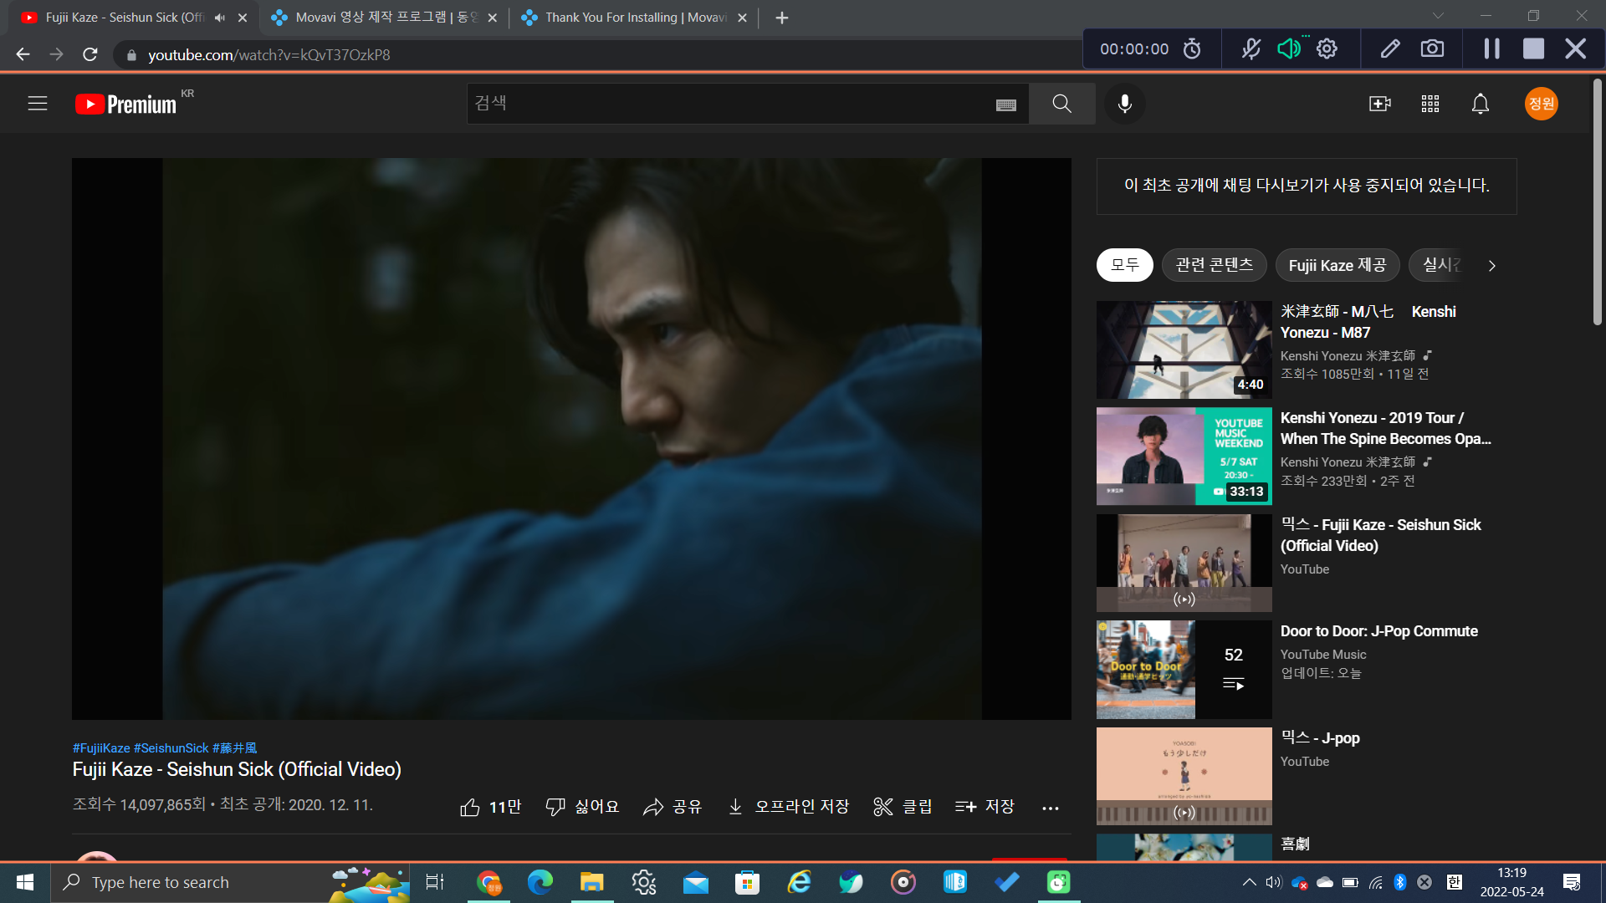The height and width of the screenshot is (903, 1606).
Task: Click the recorder pencil drawing tool
Action: tap(1389, 48)
